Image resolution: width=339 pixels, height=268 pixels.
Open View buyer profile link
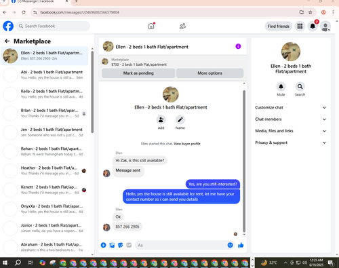pyautogui.click(x=187, y=144)
